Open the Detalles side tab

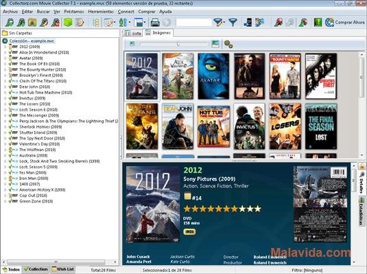tap(362, 183)
